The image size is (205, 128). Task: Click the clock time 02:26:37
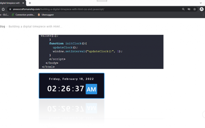click(66, 89)
